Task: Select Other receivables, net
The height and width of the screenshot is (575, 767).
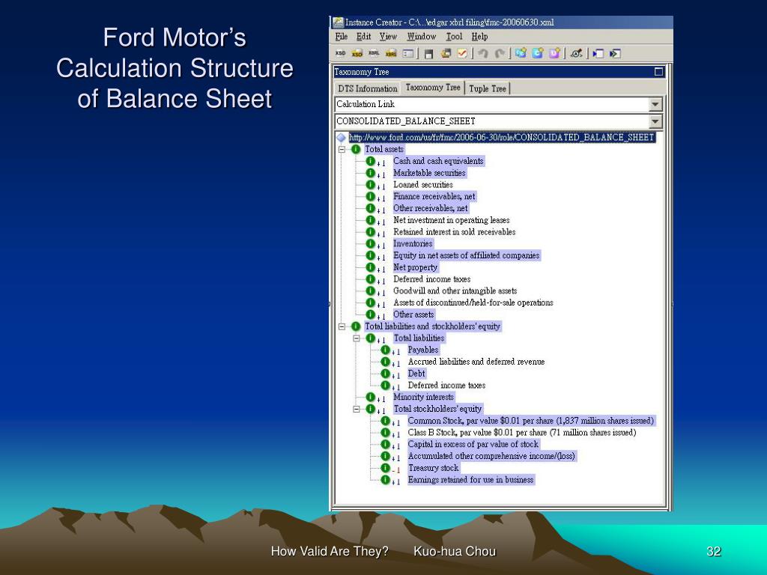Action: click(x=431, y=208)
